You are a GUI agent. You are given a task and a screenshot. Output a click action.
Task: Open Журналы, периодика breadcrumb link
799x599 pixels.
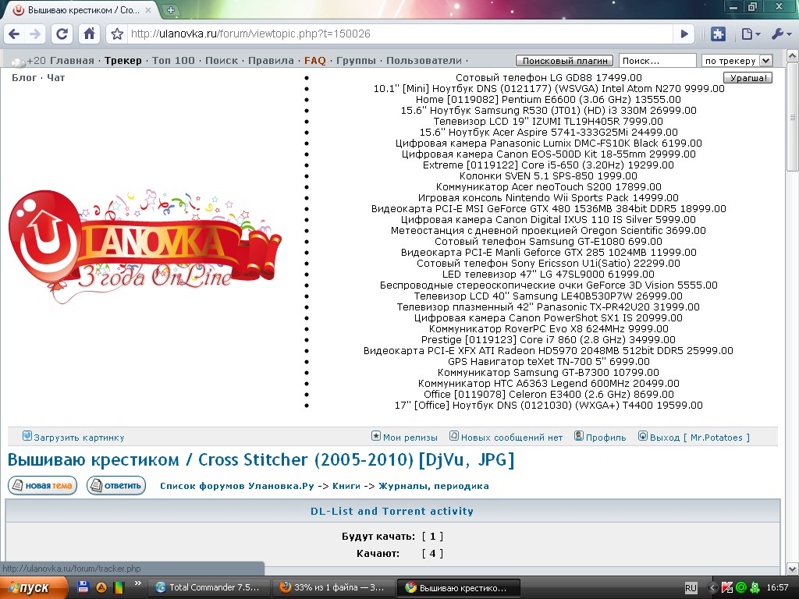[x=434, y=486]
